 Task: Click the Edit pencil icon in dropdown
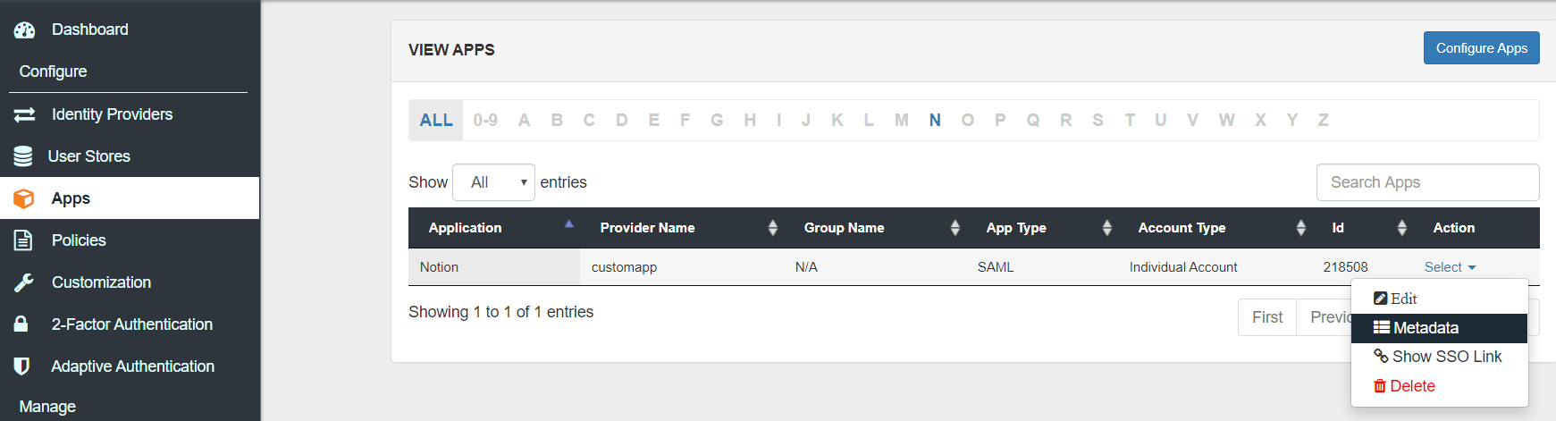1380,299
